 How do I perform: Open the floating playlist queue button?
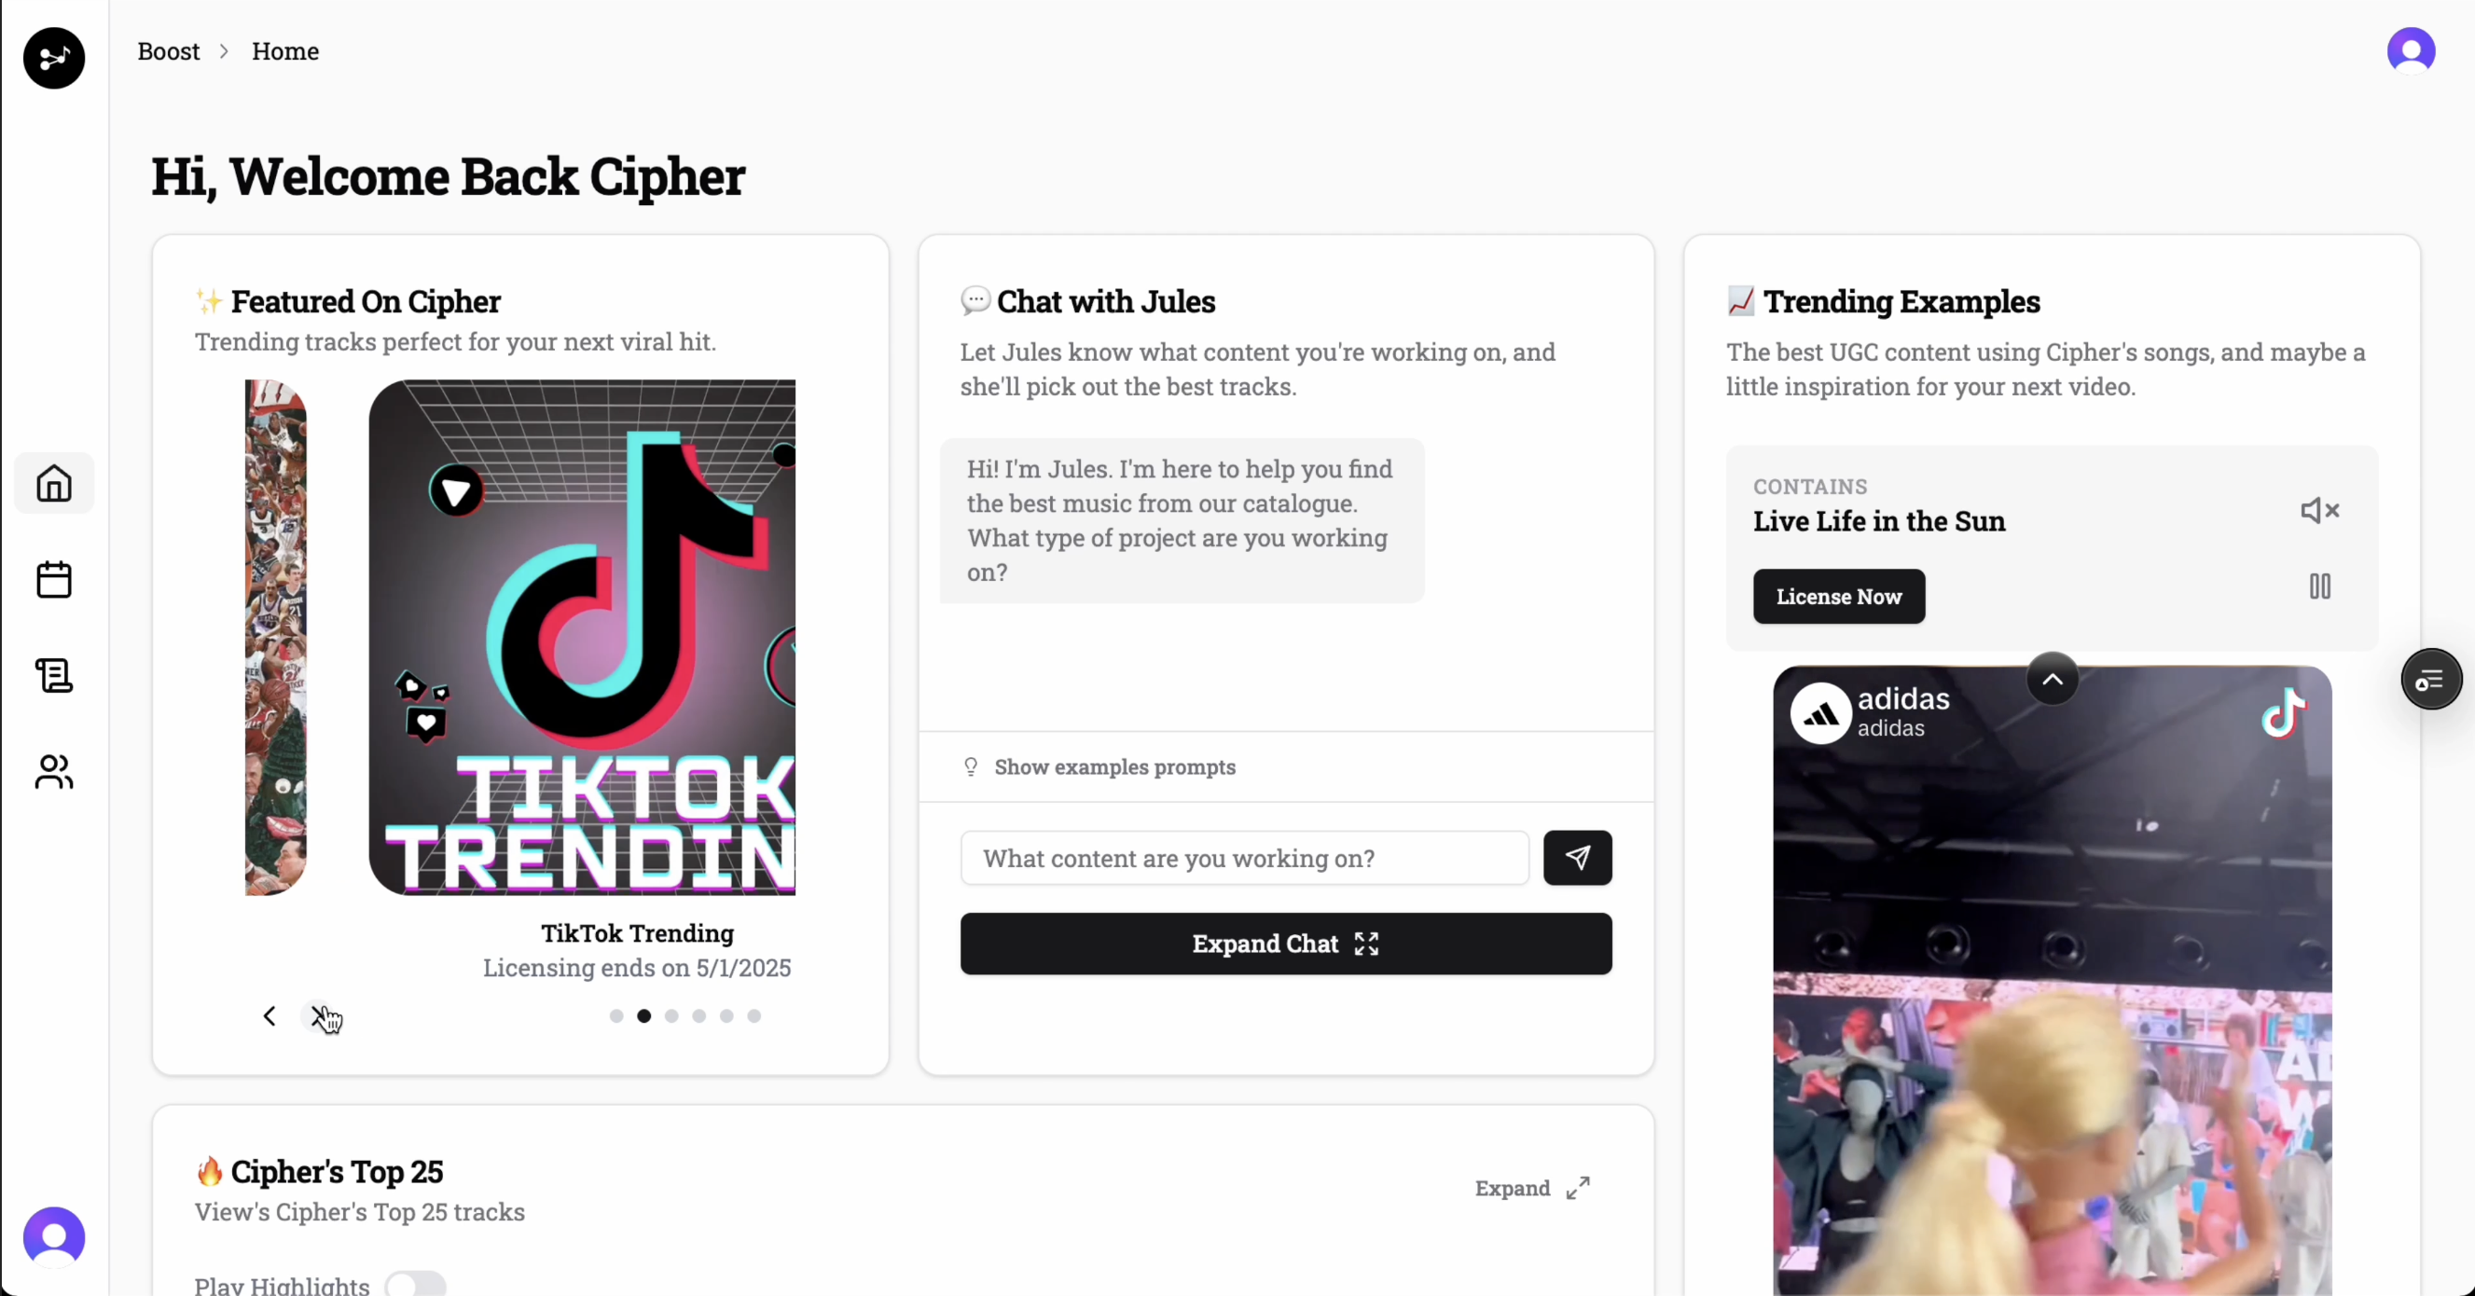pos(2431,679)
